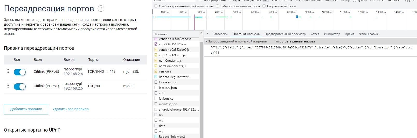Enable the blocked requests checkbox

[218, 6]
